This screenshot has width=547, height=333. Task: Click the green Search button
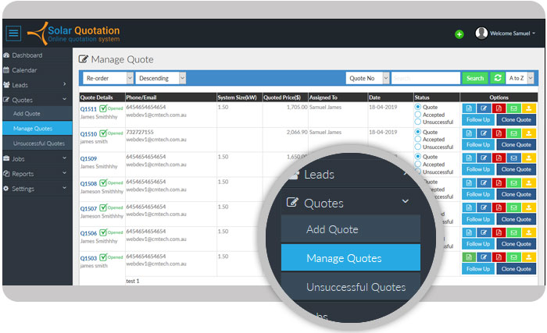pyautogui.click(x=474, y=78)
